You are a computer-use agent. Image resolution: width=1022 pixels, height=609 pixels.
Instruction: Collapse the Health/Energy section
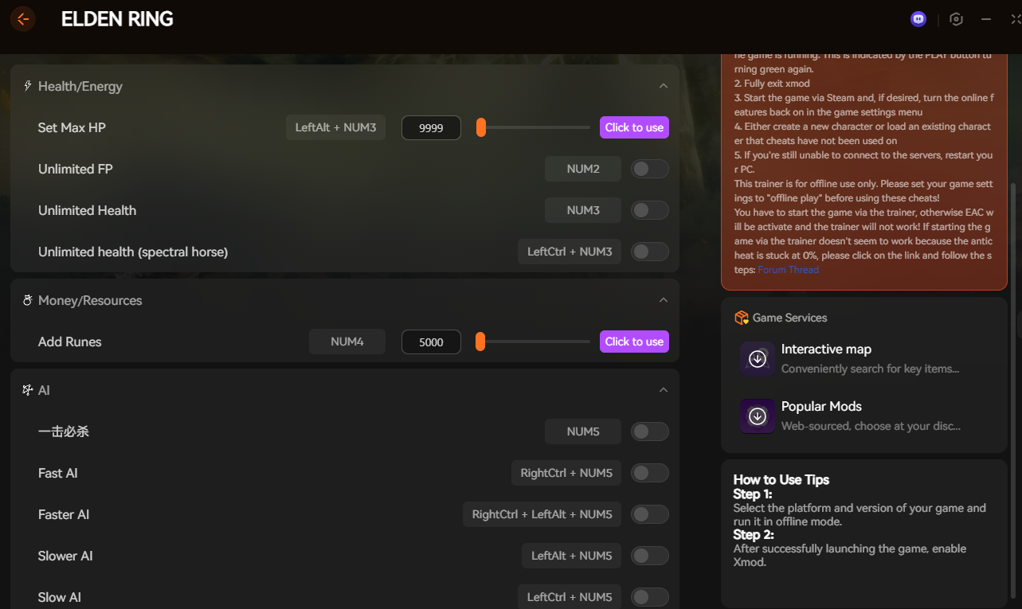coord(663,86)
